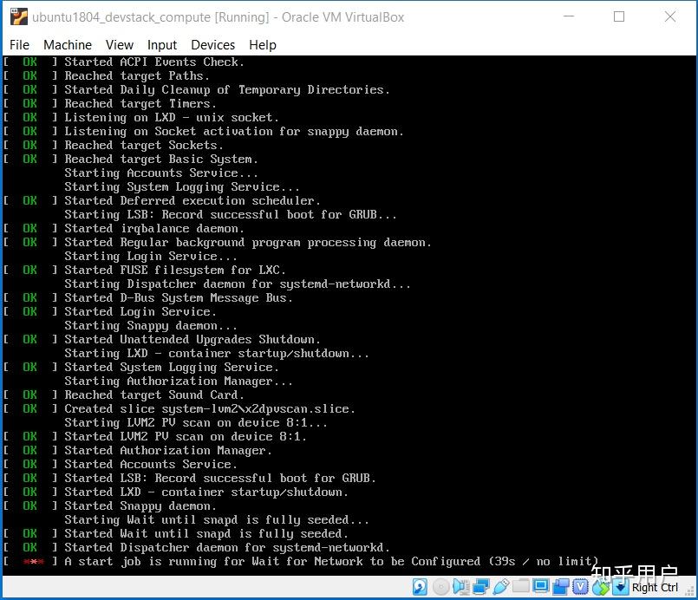Open the Help menu
Screen dimensions: 698x600
[x=263, y=45]
